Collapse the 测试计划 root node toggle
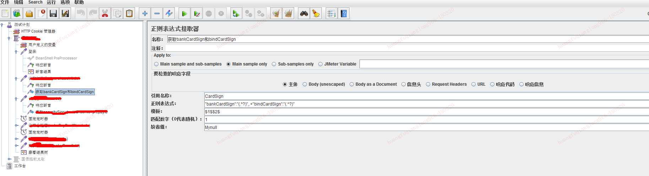The height and width of the screenshot is (176, 649). [2, 25]
